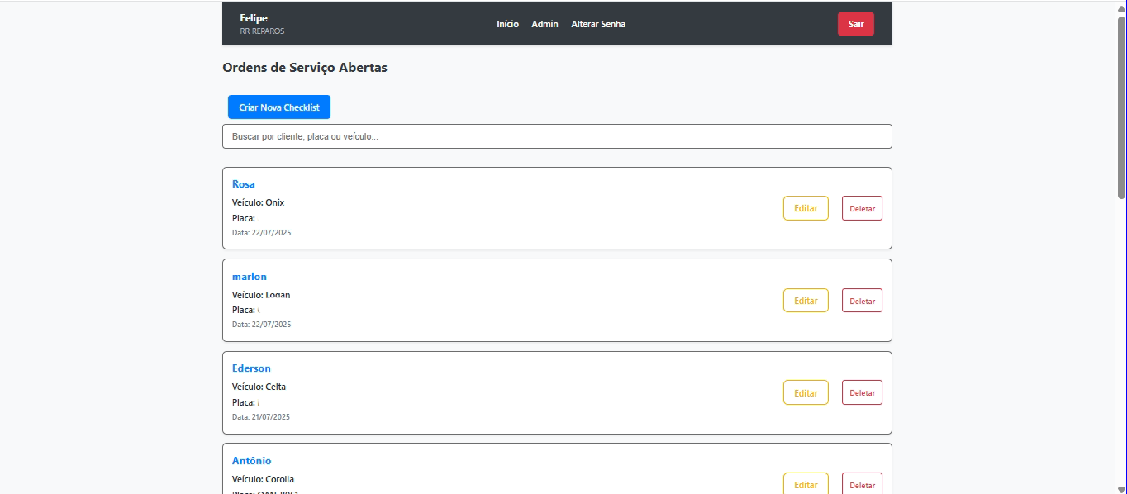Delete Rosa's service order
This screenshot has height=494, width=1127.
[862, 208]
